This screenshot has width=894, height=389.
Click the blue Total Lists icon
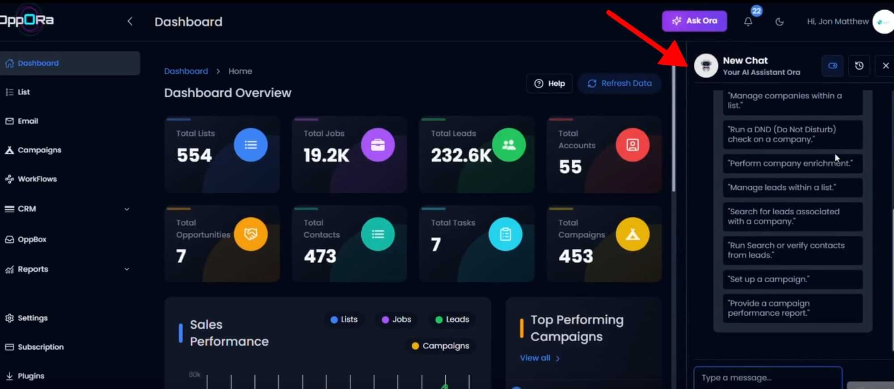tap(251, 145)
